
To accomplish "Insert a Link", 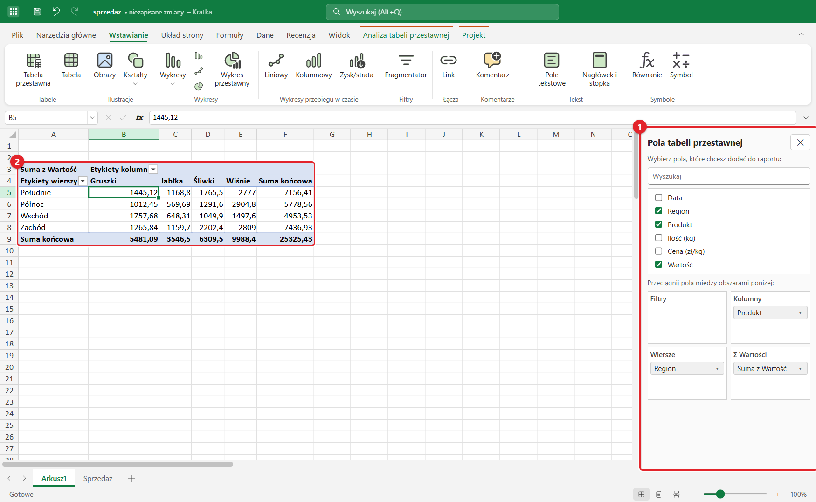I will coord(449,66).
